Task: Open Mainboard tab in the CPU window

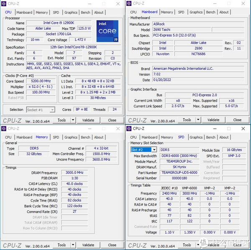Action: [24, 13]
